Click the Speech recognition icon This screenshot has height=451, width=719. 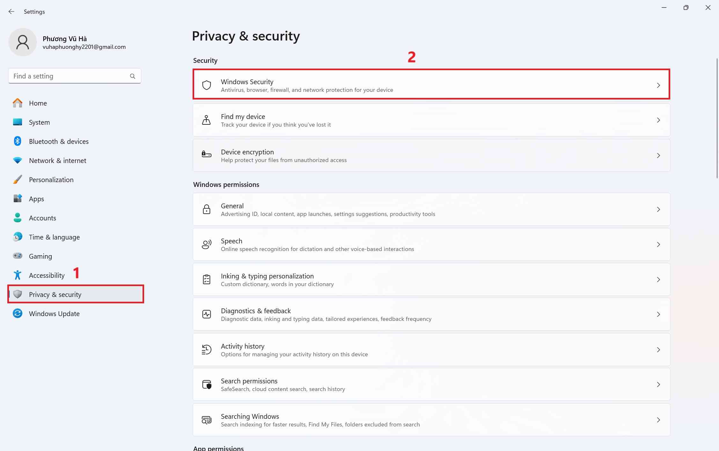[207, 244]
